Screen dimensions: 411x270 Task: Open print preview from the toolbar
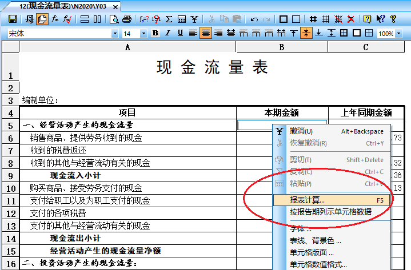(114, 19)
